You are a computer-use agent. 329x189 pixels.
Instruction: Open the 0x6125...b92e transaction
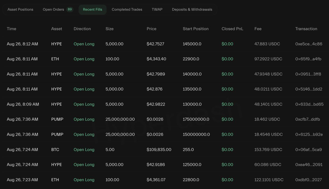click(309, 134)
